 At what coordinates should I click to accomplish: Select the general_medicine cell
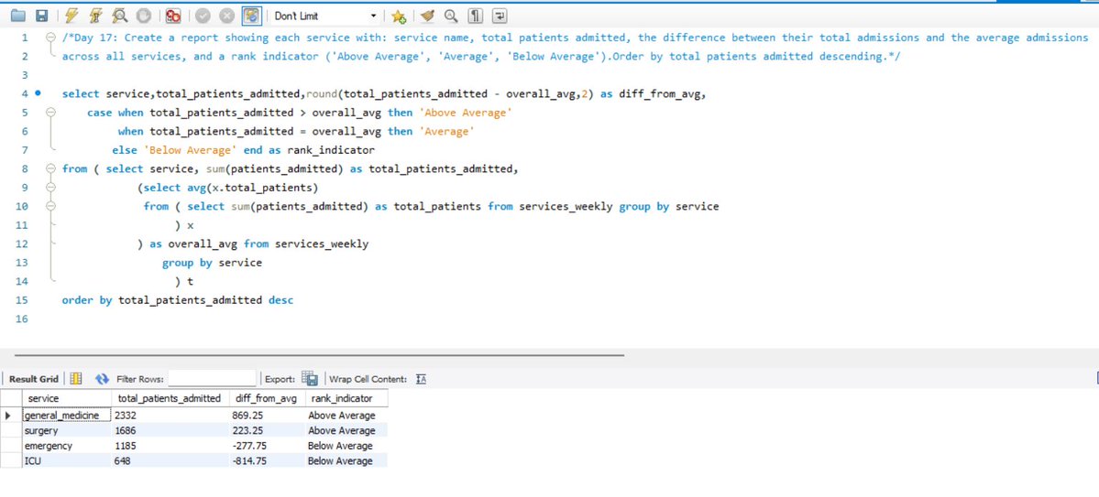tap(67, 416)
